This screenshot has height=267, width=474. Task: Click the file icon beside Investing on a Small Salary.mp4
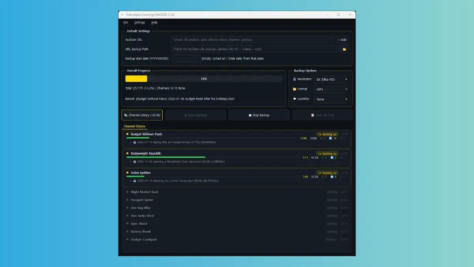click(135, 181)
